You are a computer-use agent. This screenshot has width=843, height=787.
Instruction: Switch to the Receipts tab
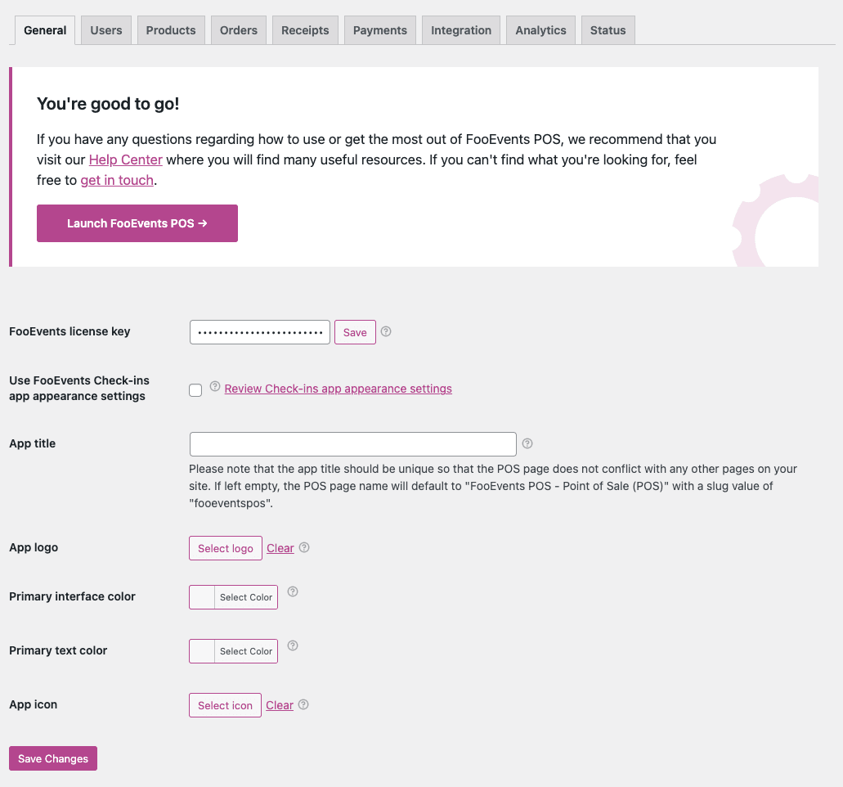click(305, 29)
